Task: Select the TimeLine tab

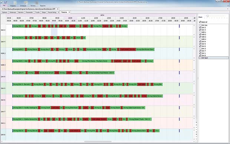Action: click(64, 12)
